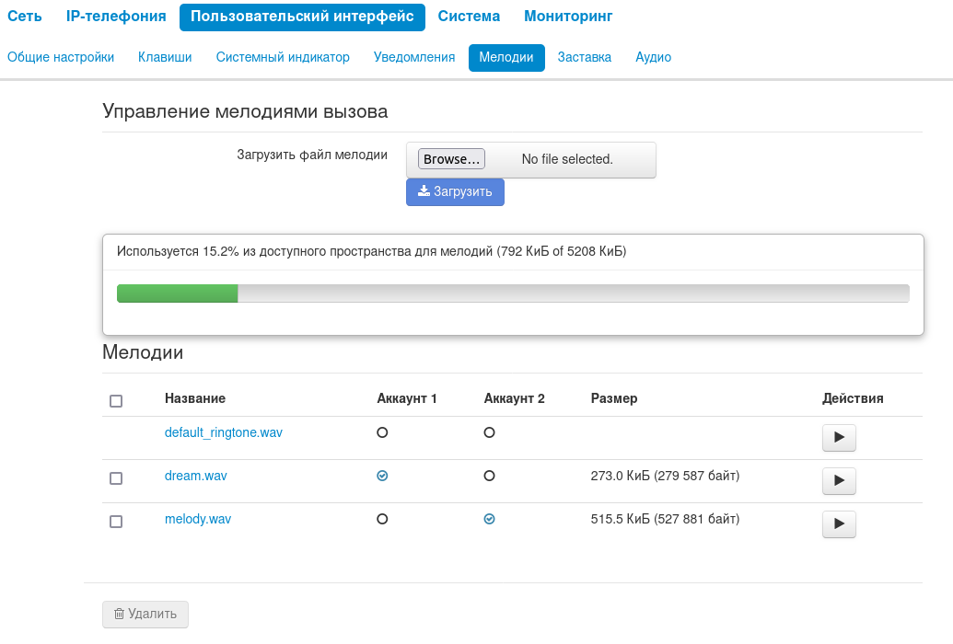The height and width of the screenshot is (644, 953).
Task: Open the Сеть main menu
Action: [25, 17]
